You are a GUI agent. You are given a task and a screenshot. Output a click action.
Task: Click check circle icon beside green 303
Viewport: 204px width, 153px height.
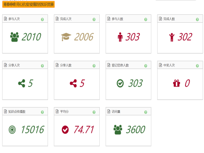coord(120,83)
